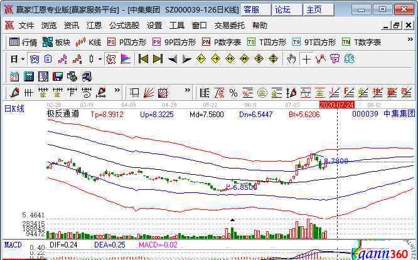Screen dimensions: 418x260
Task: Click the 主页 button in title bar
Action: pyautogui.click(x=319, y=10)
